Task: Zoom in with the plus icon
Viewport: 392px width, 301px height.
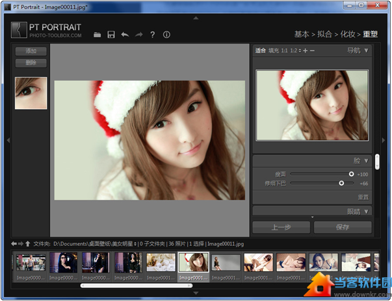Action: point(305,51)
